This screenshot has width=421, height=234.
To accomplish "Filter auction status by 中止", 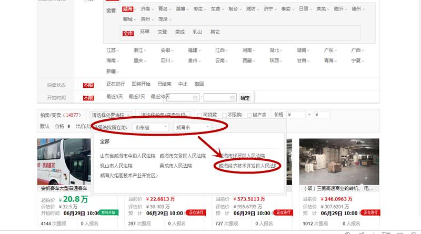I will [183, 84].
